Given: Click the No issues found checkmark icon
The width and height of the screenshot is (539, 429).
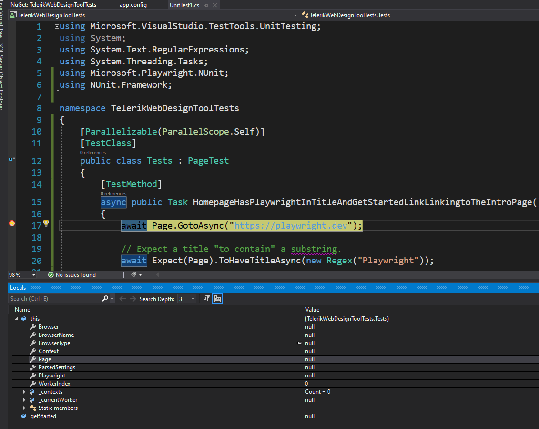Looking at the screenshot, I should tap(51, 275).
